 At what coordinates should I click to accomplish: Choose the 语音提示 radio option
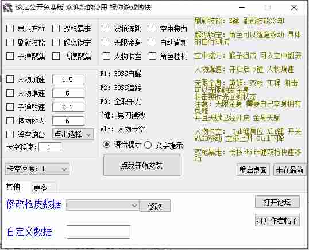click(106, 145)
